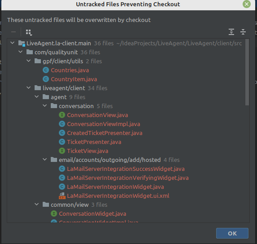Click the com/qualityunit folder icon
257x244 pixels.
pos(30,52)
